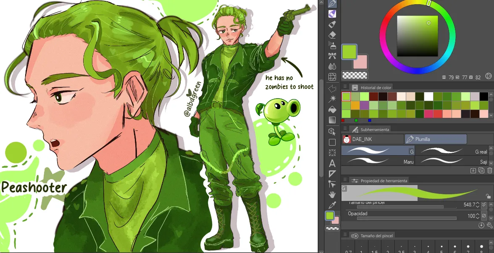Choose the droplets Blend tool

click(332, 66)
